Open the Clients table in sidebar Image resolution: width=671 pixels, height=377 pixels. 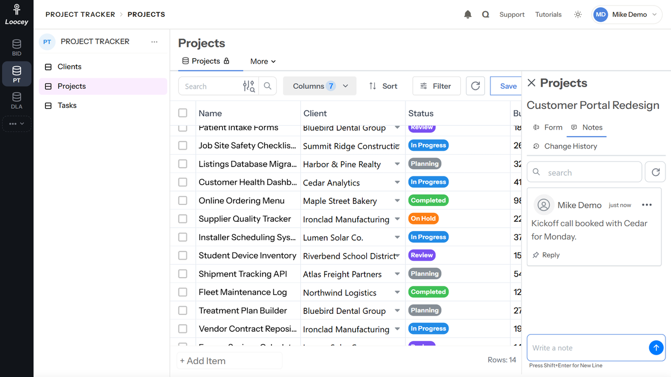(103, 66)
